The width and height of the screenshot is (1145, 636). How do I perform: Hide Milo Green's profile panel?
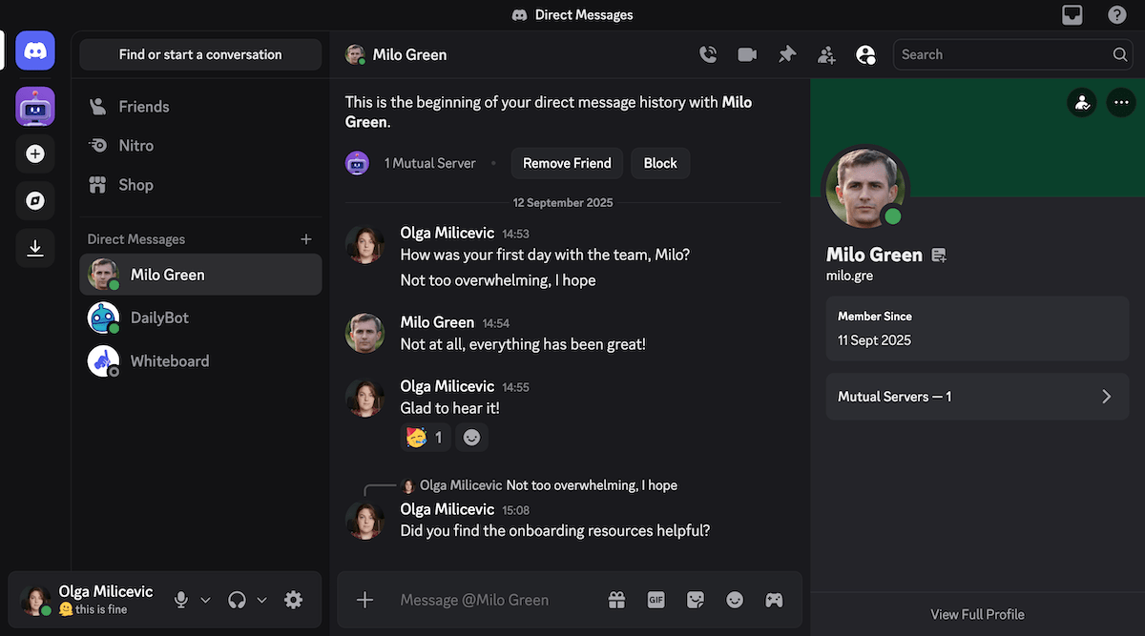865,54
